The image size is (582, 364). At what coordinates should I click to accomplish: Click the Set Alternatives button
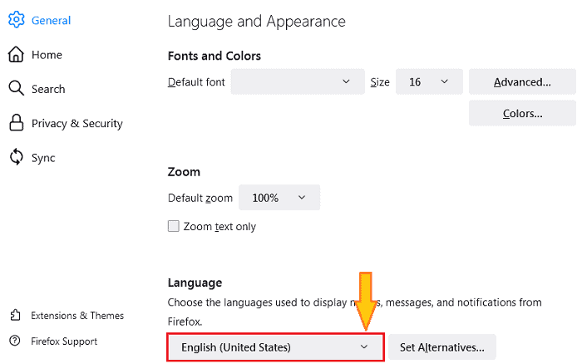[442, 347]
